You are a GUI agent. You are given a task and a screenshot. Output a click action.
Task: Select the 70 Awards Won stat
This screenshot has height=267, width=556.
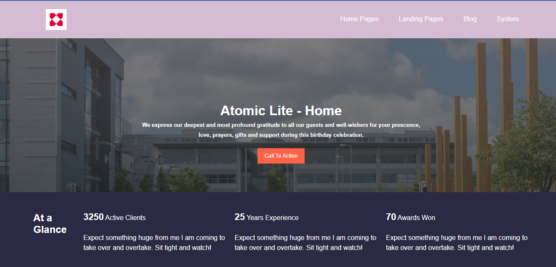click(x=411, y=217)
